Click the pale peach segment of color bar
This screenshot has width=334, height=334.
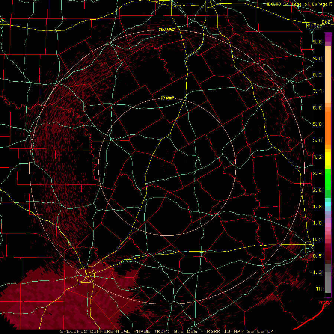coord(328,77)
